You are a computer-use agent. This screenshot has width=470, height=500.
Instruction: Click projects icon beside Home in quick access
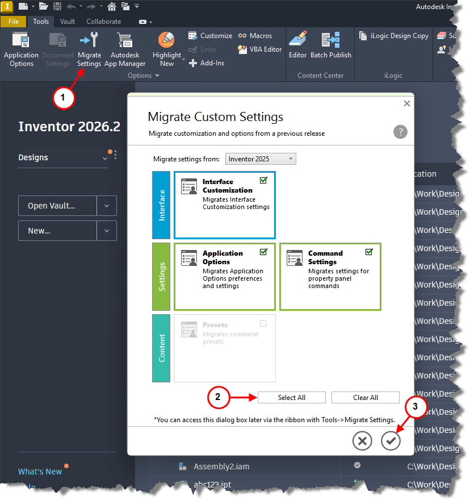click(125, 6)
